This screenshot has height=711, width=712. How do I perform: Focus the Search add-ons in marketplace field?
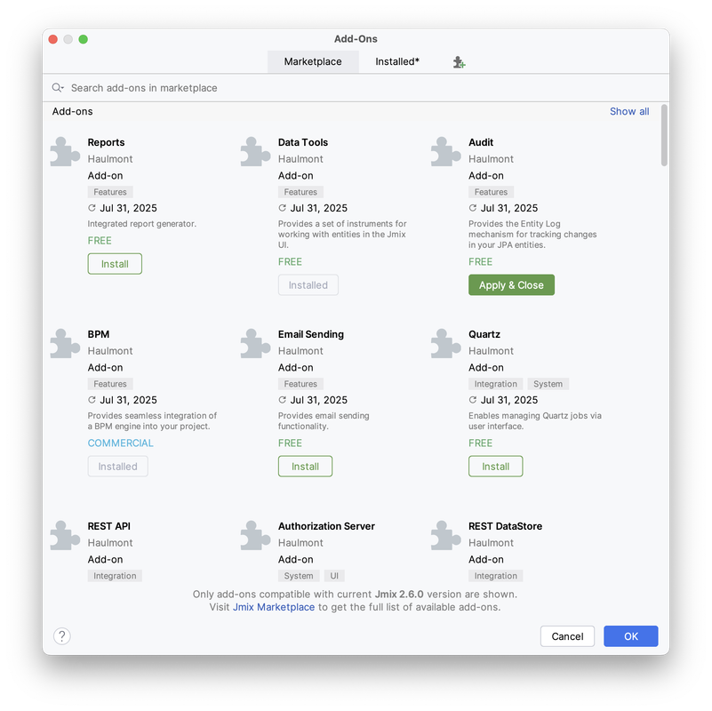(x=356, y=88)
